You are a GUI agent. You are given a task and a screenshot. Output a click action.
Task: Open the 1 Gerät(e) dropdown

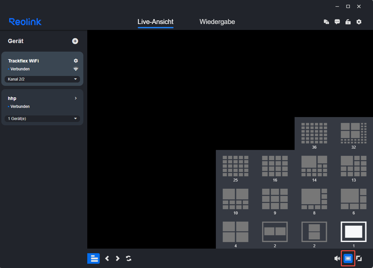pyautogui.click(x=42, y=118)
